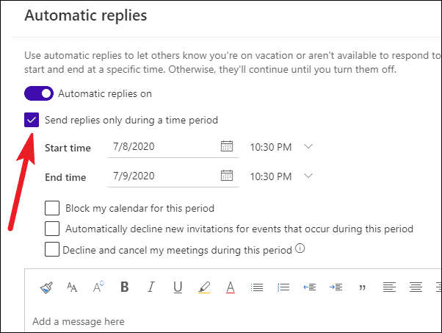442x333 pixels.
Task: Turn off the Automatic replies toggle
Action: tap(39, 93)
